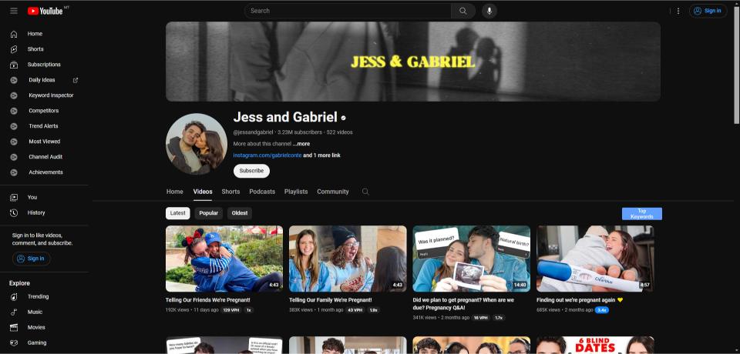740x354 pixels.
Task: Focus the Search input field
Action: pyautogui.click(x=348, y=11)
